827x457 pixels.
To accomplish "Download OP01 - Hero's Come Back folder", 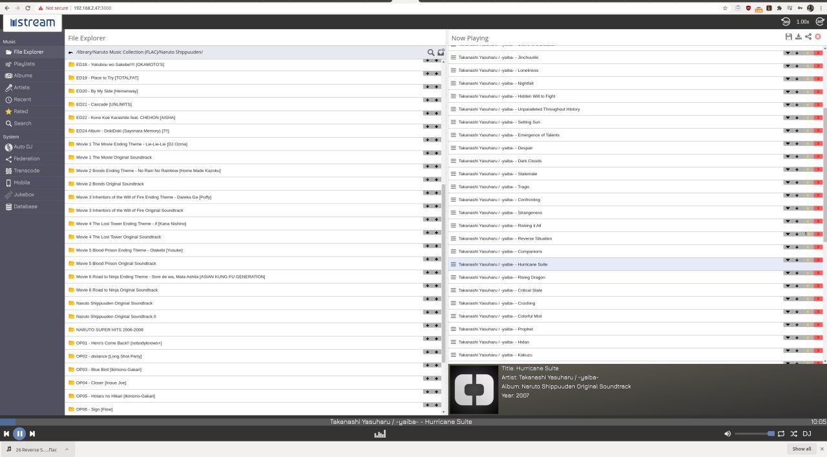I will point(427,339).
